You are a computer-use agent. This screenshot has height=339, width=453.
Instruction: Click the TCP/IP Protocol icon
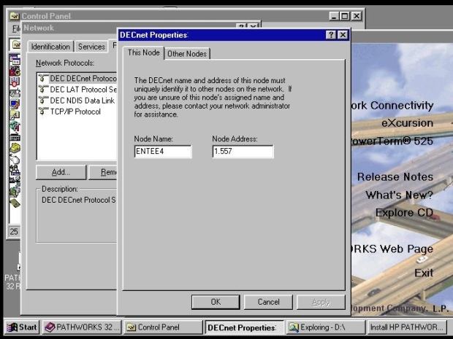(x=43, y=112)
